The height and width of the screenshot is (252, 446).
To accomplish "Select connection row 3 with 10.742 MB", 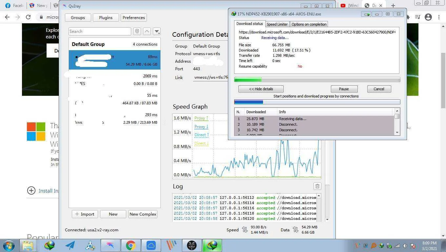I will coord(314,130).
